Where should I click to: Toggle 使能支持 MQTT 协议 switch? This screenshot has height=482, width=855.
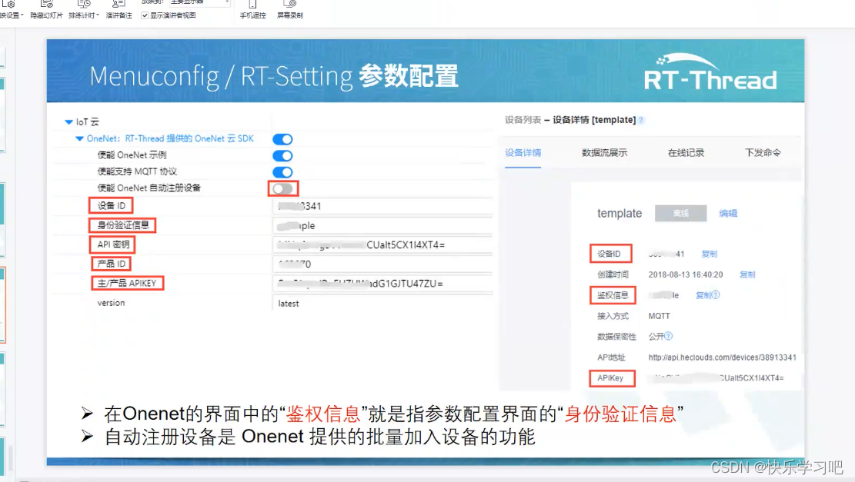point(282,172)
